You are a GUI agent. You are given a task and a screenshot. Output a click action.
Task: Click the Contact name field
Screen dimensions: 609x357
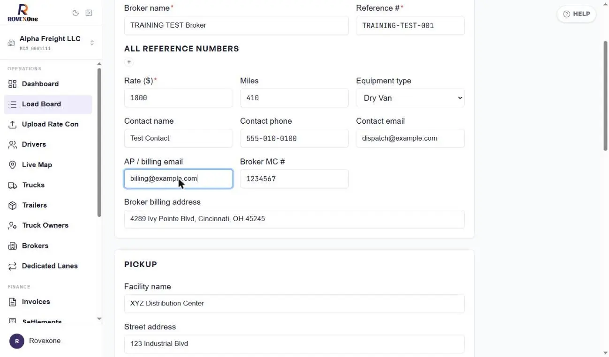(x=178, y=138)
